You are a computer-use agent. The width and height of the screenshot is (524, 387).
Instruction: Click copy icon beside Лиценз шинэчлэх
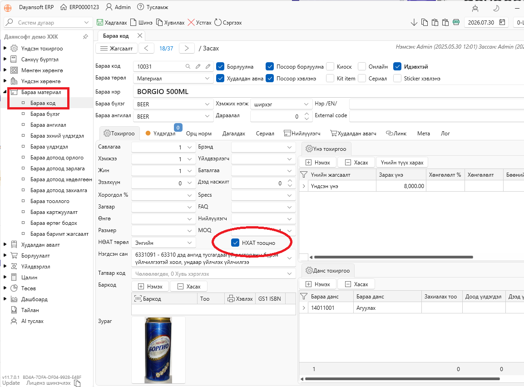click(77, 383)
